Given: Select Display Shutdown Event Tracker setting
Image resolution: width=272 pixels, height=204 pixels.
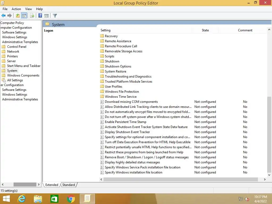Looking at the screenshot, I should click(x=127, y=132).
